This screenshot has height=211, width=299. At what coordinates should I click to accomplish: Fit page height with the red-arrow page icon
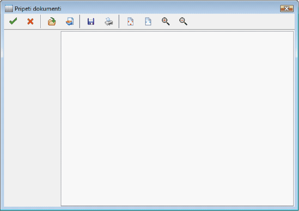pyautogui.click(x=130, y=21)
